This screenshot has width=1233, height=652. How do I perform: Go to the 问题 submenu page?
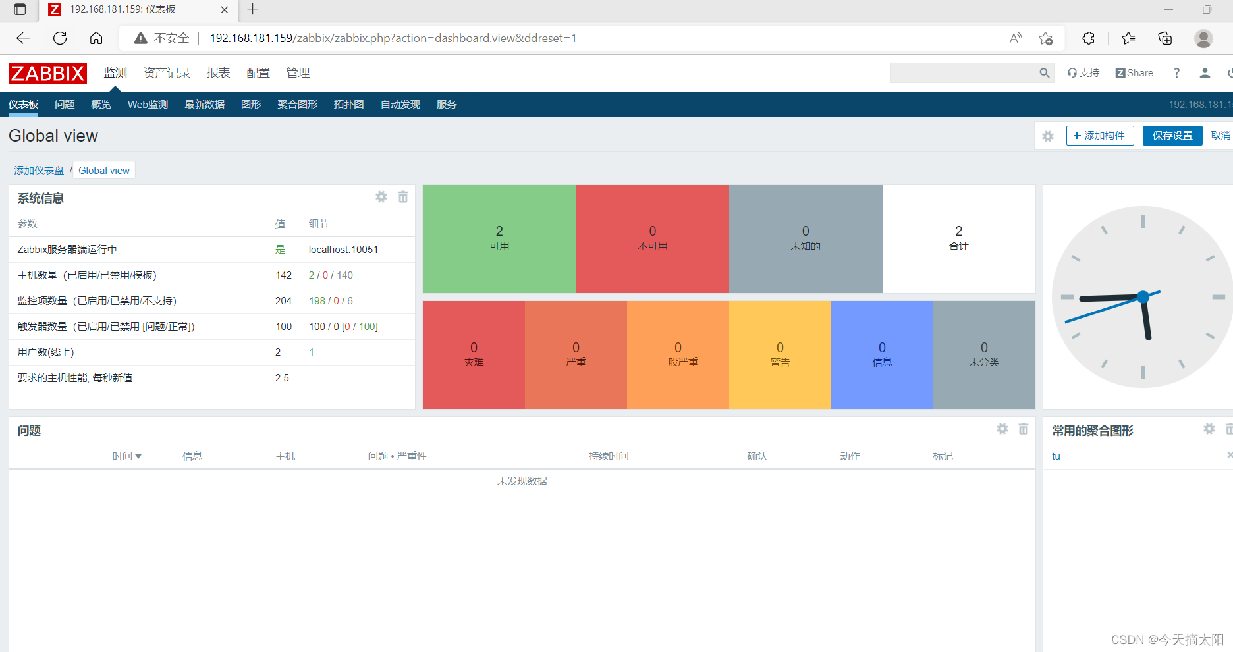click(65, 105)
